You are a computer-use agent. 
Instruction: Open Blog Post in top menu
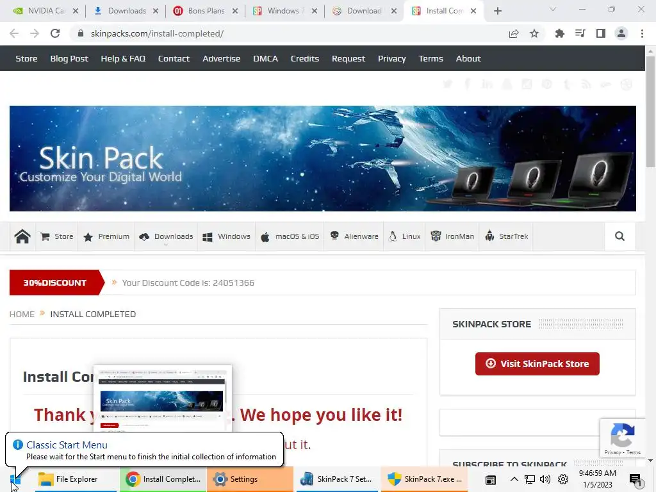[x=69, y=58]
